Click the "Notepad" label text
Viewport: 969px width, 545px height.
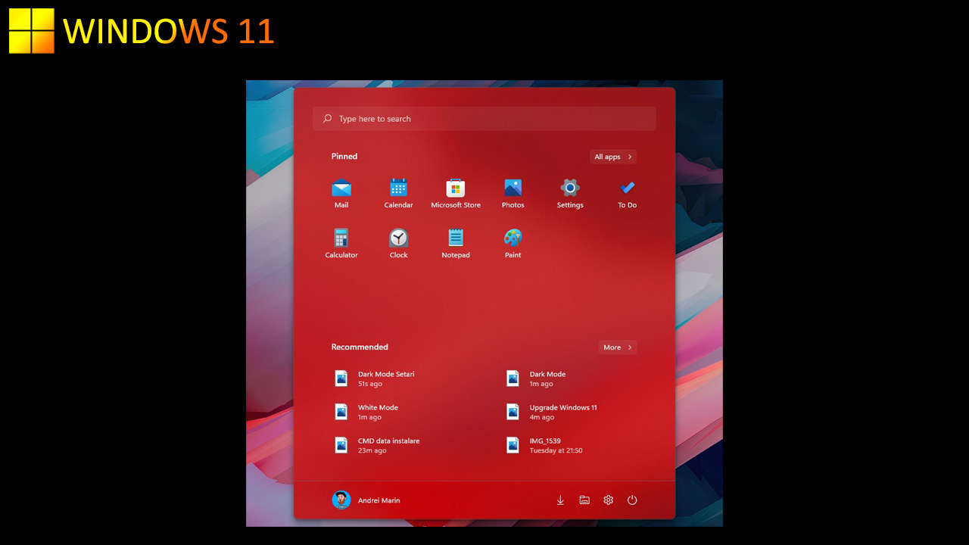456,255
